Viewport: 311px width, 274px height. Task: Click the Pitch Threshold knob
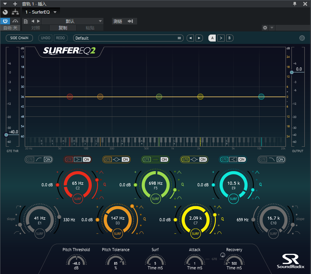click(x=76, y=261)
